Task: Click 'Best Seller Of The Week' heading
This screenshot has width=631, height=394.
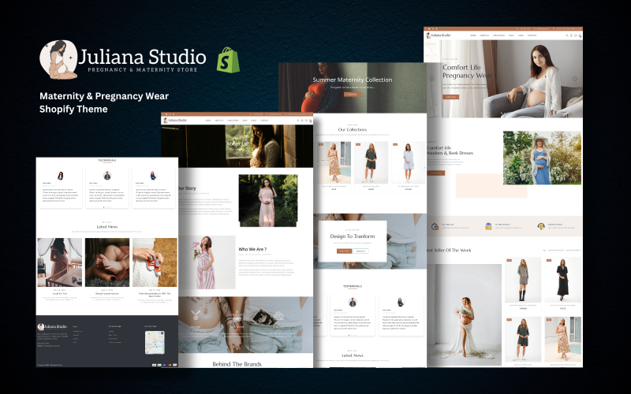Action: [449, 250]
